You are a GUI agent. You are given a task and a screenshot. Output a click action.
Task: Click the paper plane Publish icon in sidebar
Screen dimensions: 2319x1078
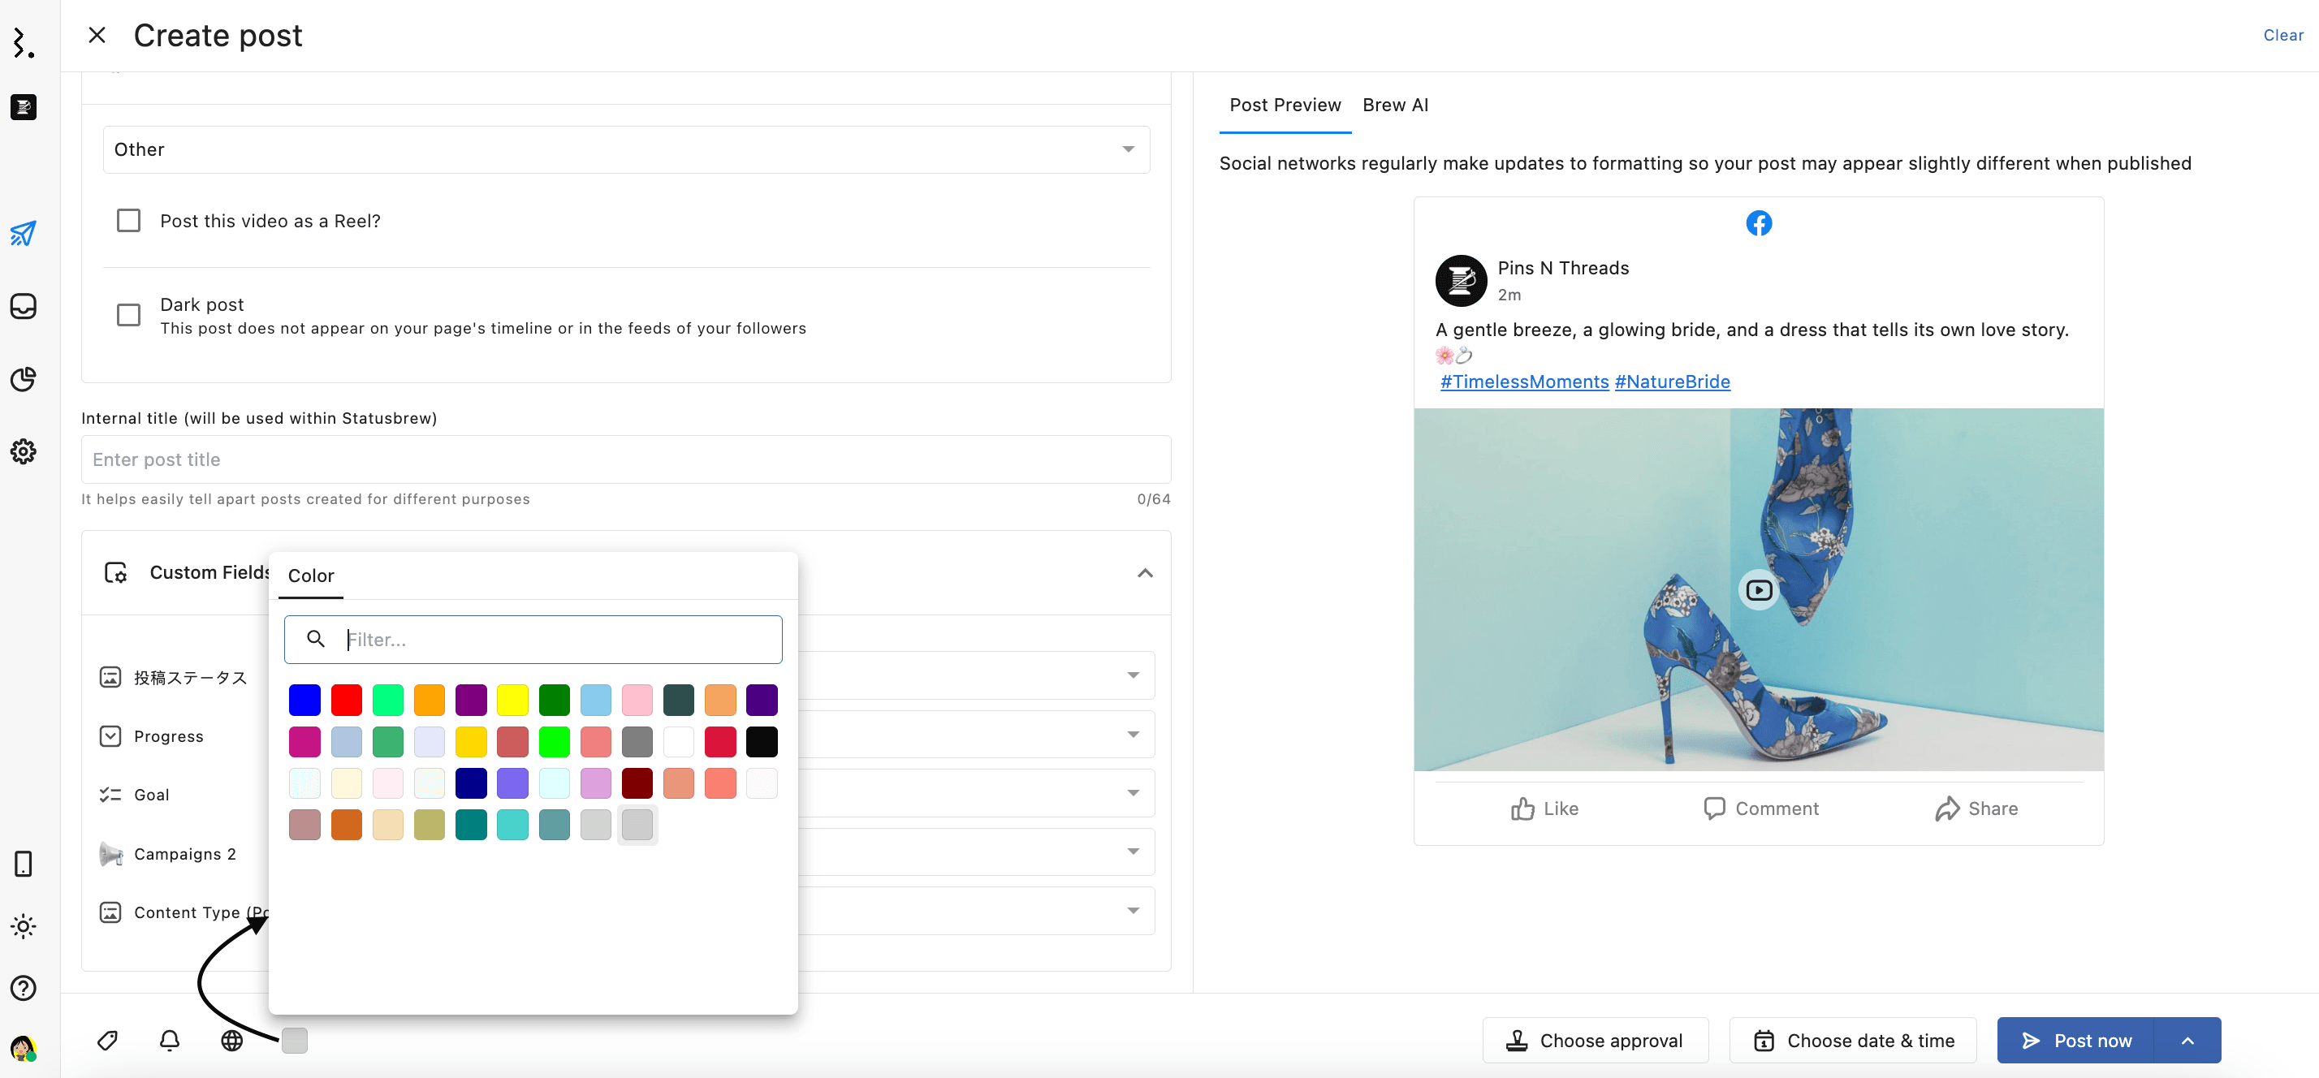click(x=24, y=234)
